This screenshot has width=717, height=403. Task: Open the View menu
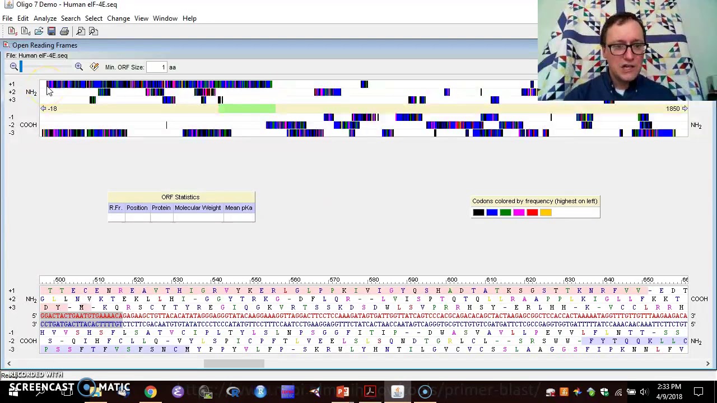click(x=141, y=18)
